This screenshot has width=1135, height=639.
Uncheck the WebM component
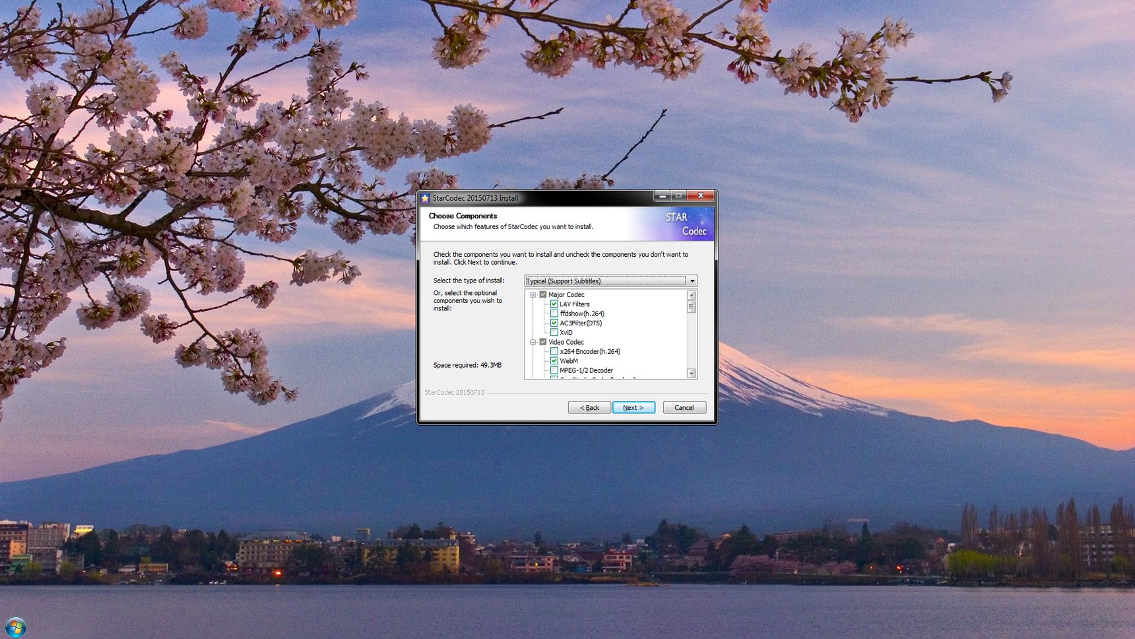point(554,361)
